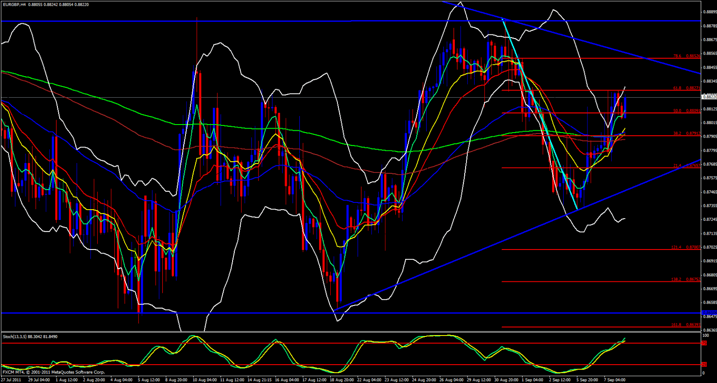The height and width of the screenshot is (383, 717).
Task: Click the 1 Sep 04:00 time label
Action: (x=533, y=380)
